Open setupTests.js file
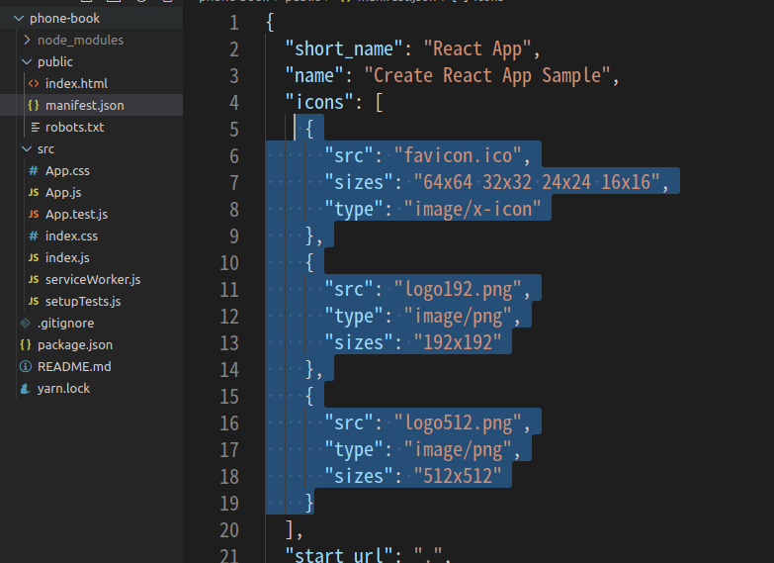This screenshot has width=774, height=563. pyautogui.click(x=83, y=302)
